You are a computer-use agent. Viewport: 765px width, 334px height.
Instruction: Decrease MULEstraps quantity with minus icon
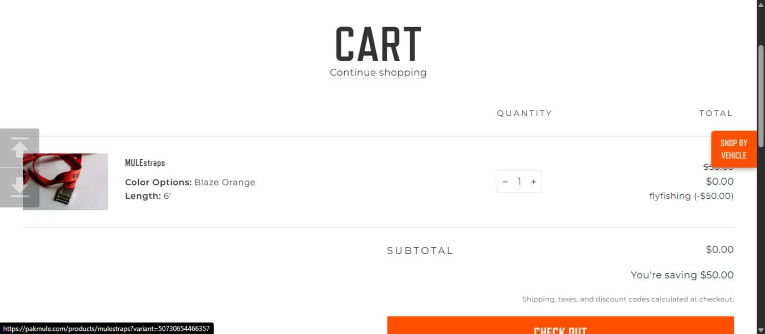point(505,182)
